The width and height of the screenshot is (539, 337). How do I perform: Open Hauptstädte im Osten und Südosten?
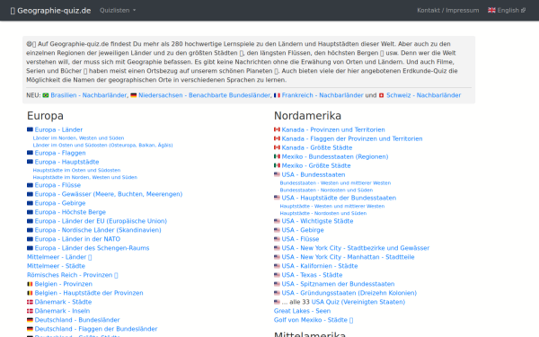click(76, 170)
